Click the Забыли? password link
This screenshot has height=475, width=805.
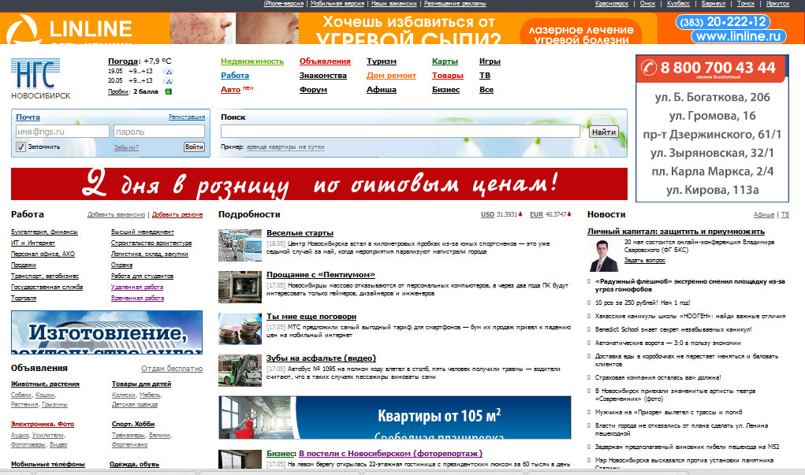pyautogui.click(x=126, y=148)
